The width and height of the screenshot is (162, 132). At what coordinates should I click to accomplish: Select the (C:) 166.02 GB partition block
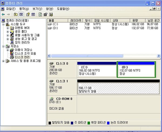coord(97,69)
